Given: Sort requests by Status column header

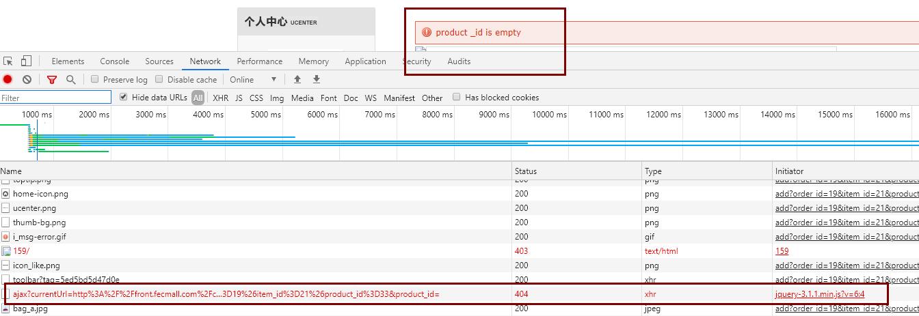Looking at the screenshot, I should pyautogui.click(x=577, y=171).
